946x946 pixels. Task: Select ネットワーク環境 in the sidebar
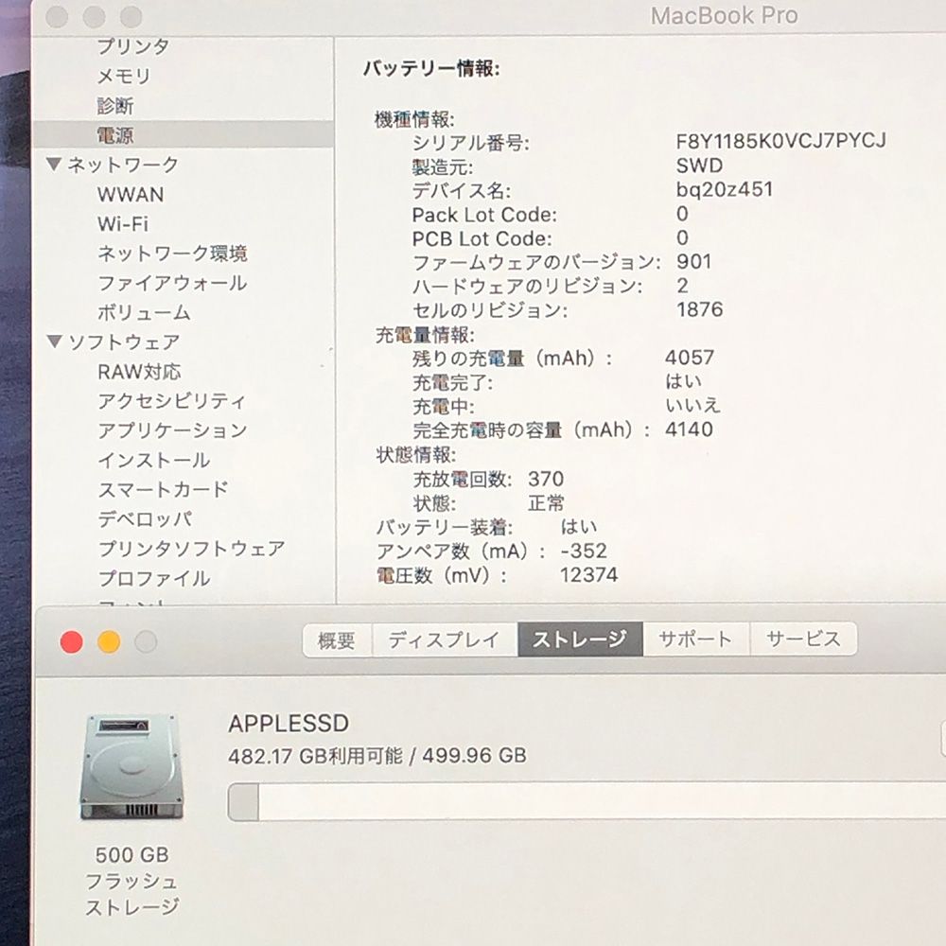[x=172, y=254]
